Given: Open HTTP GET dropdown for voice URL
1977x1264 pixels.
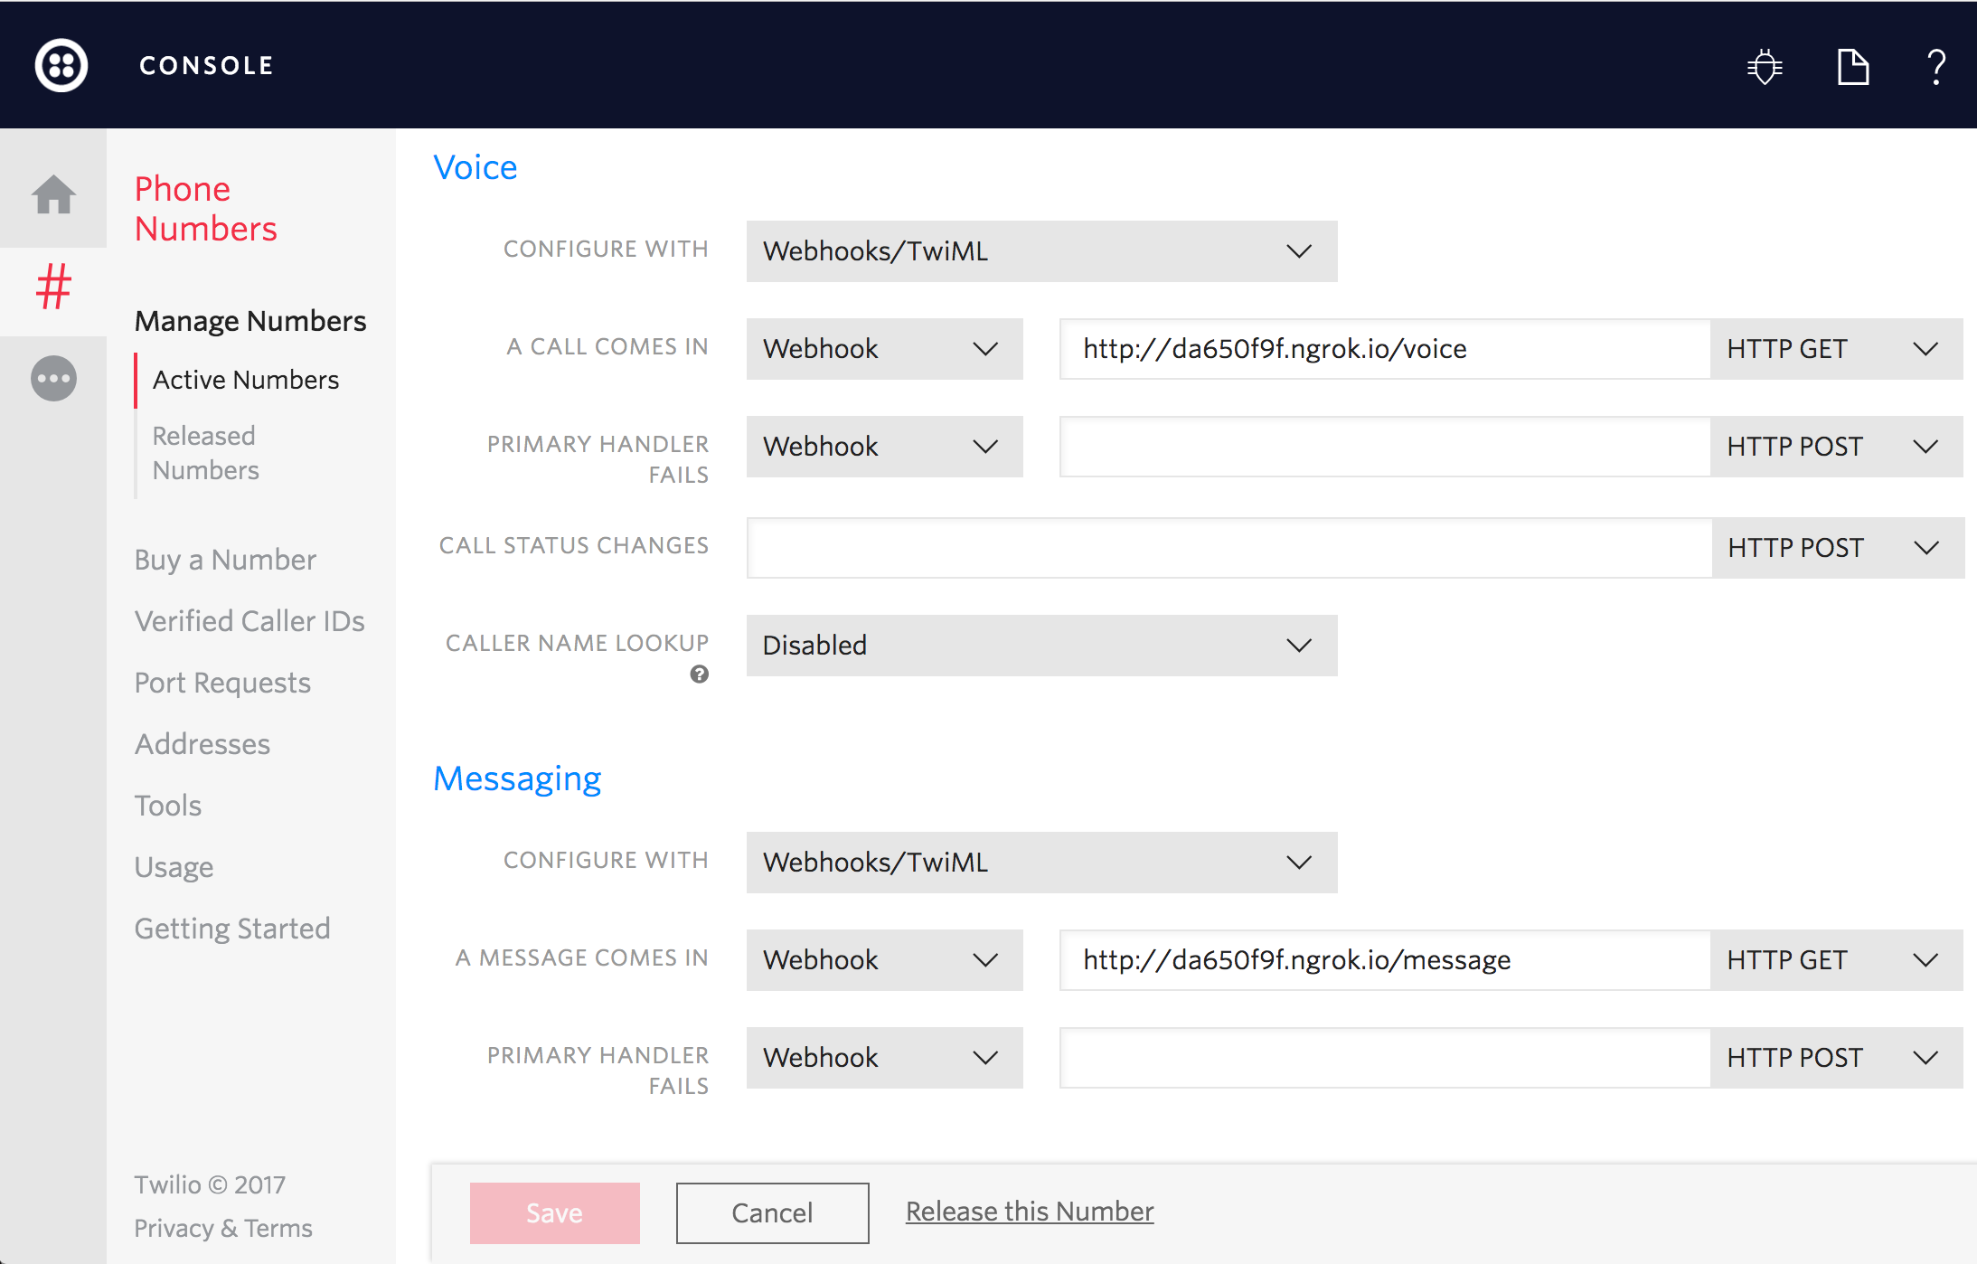Looking at the screenshot, I should pos(1835,349).
